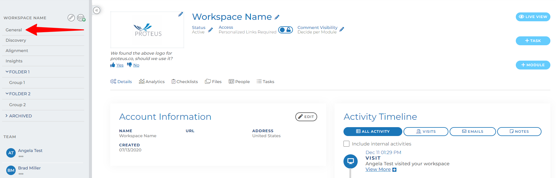Image resolution: width=556 pixels, height=178 pixels.
Task: Collapse FOLDER 2 in sidebar
Action: [x=7, y=94]
